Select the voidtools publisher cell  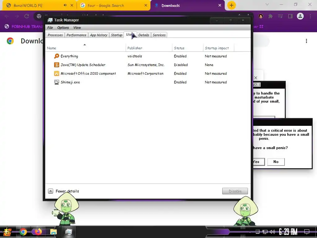(x=135, y=56)
